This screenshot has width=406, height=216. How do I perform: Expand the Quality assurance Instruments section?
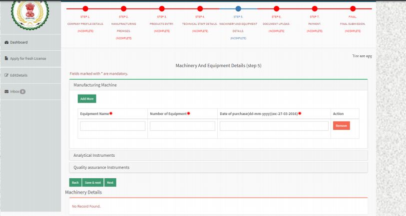pyautogui.click(x=101, y=168)
